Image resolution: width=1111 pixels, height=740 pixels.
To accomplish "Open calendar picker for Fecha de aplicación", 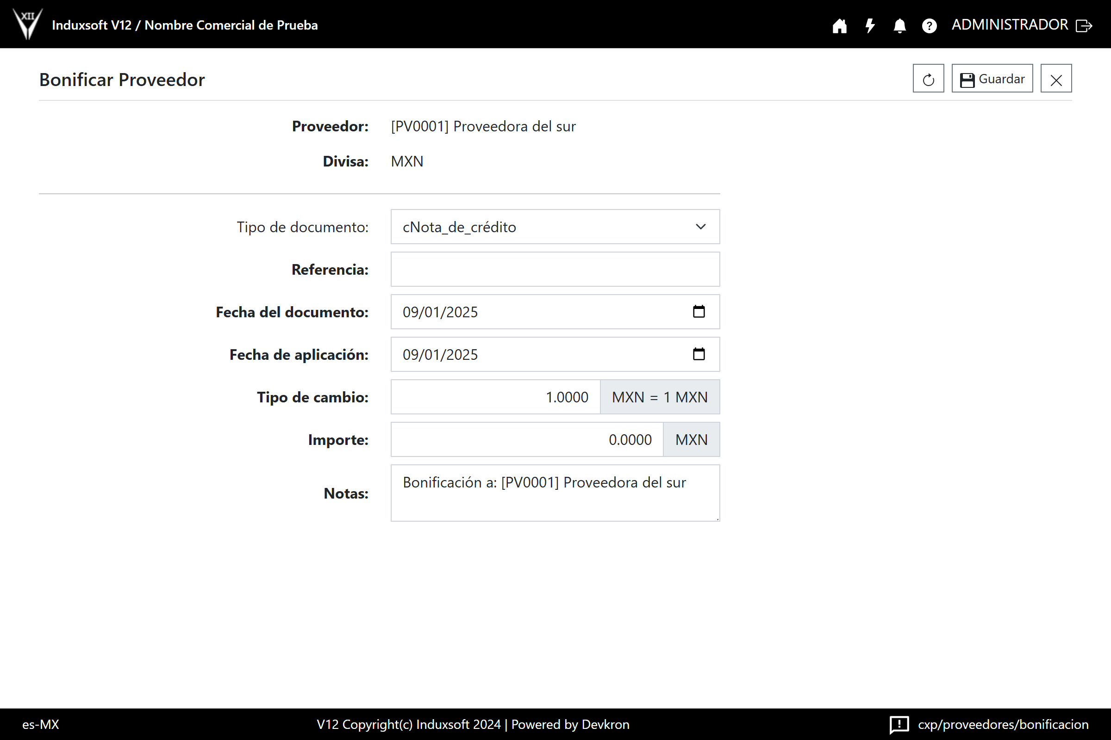I will 699,354.
